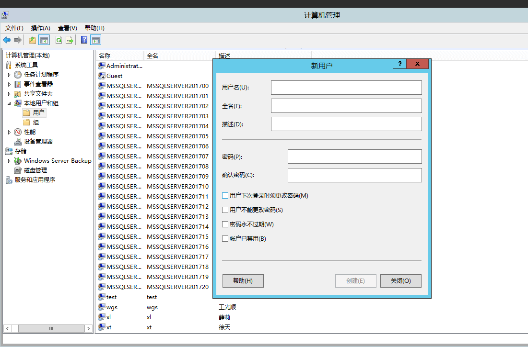Click the export list toolbar icon
528x347 pixels.
pos(70,40)
